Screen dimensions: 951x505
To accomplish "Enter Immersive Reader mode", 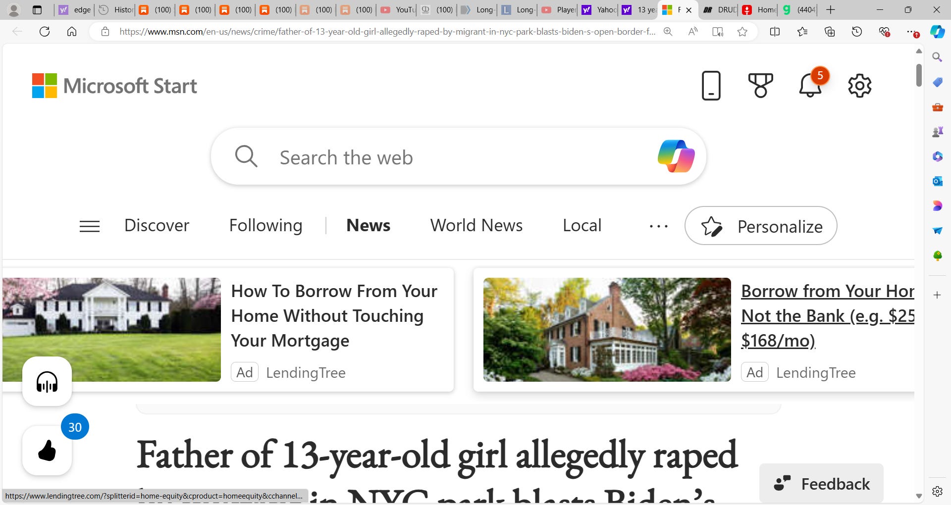I will pyautogui.click(x=718, y=32).
